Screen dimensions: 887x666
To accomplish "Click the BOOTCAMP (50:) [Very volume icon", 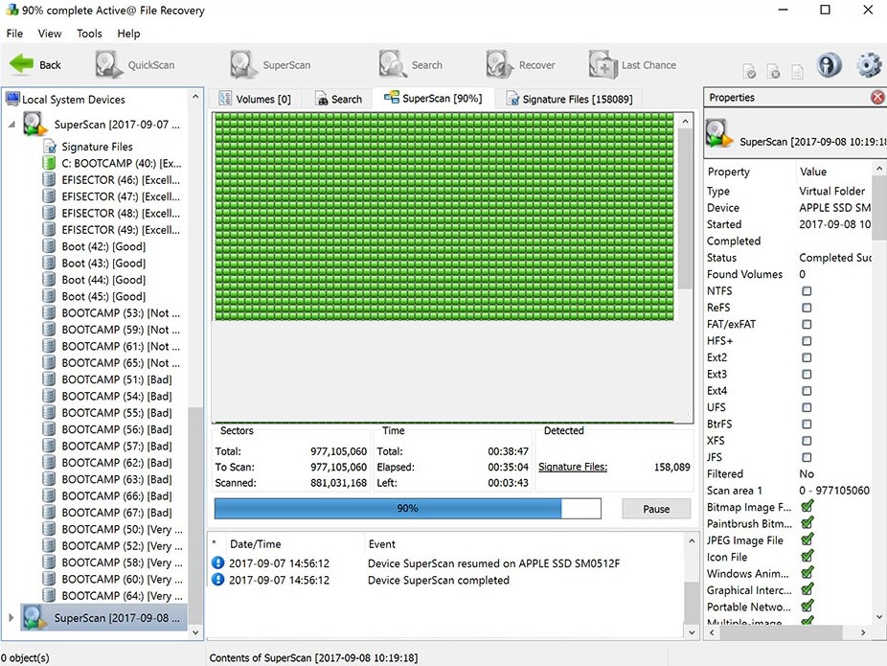I will pos(49,529).
